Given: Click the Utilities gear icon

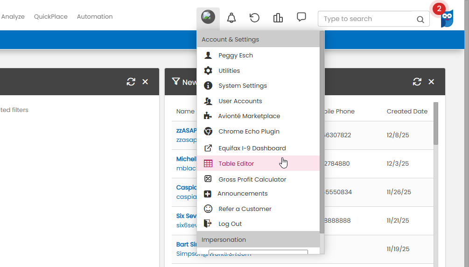Looking at the screenshot, I should tap(208, 70).
